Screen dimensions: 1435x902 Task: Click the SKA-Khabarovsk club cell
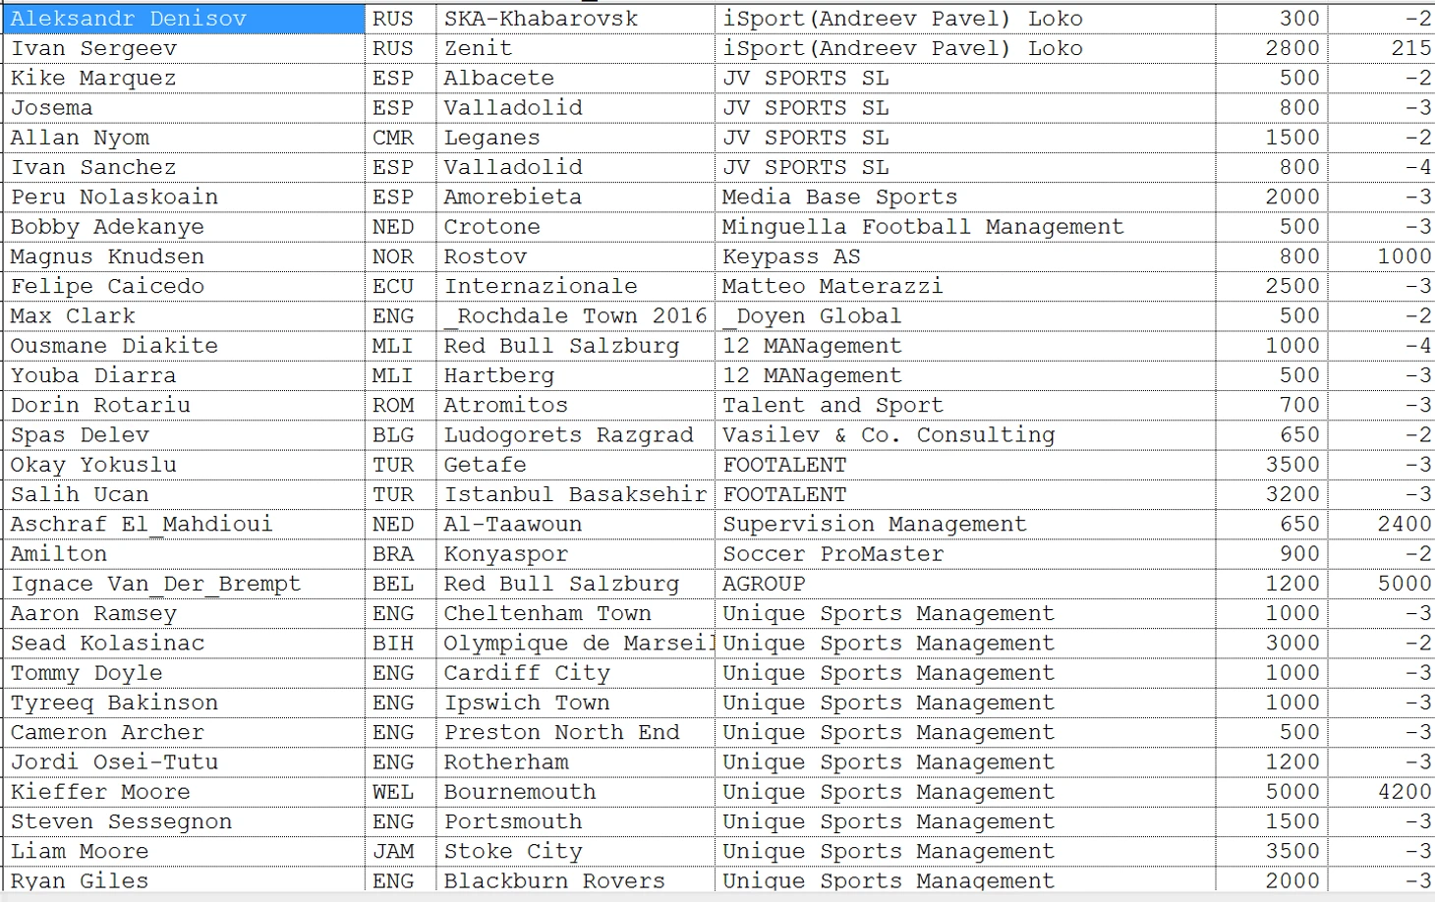click(x=575, y=19)
